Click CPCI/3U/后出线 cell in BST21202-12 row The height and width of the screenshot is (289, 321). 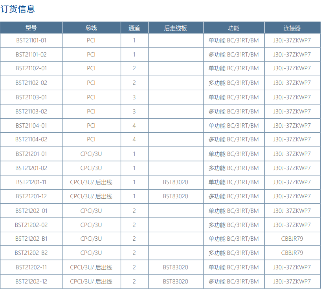pos(91,282)
